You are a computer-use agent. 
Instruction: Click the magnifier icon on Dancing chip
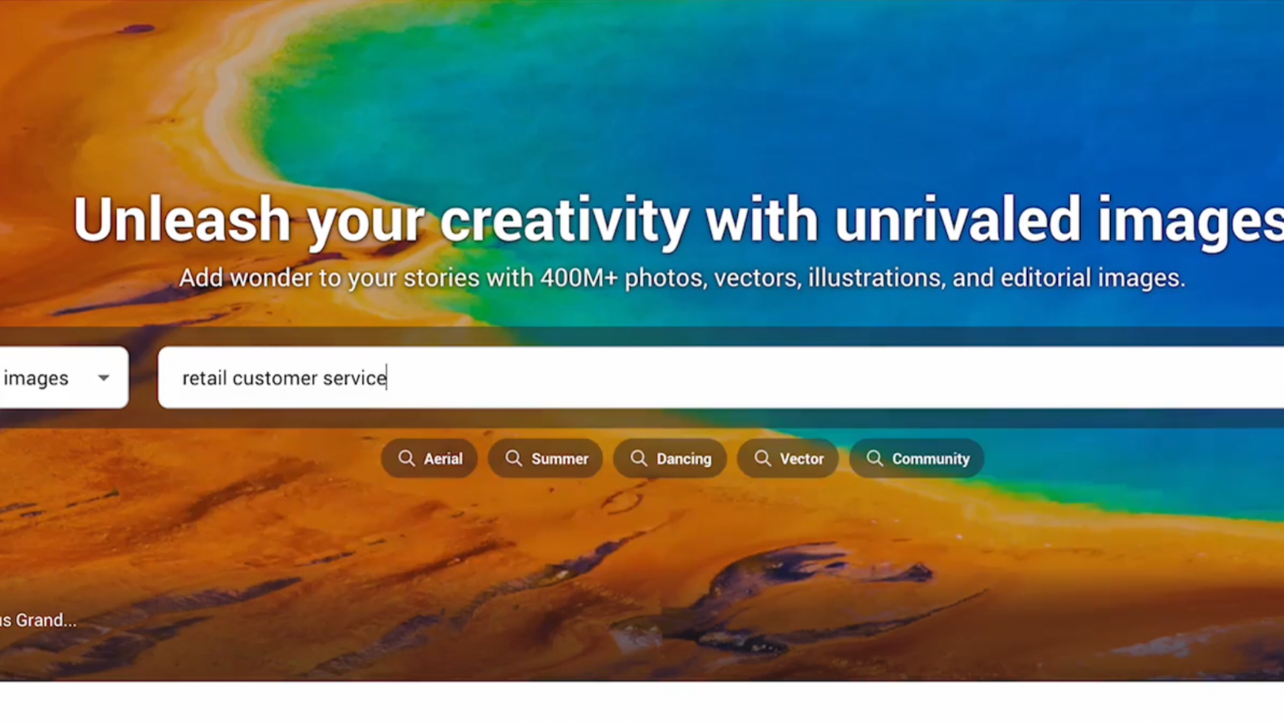tap(639, 459)
